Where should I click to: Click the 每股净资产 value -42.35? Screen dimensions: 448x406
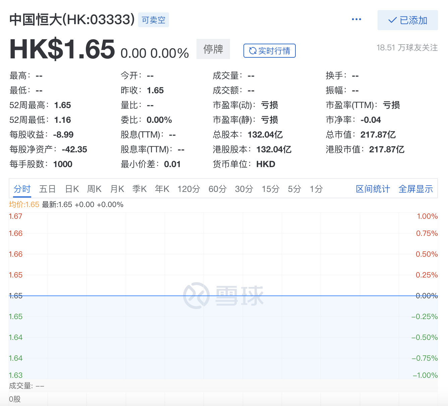pyautogui.click(x=74, y=149)
